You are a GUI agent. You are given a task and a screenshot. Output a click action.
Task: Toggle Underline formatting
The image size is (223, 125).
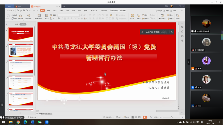click(x=65, y=18)
